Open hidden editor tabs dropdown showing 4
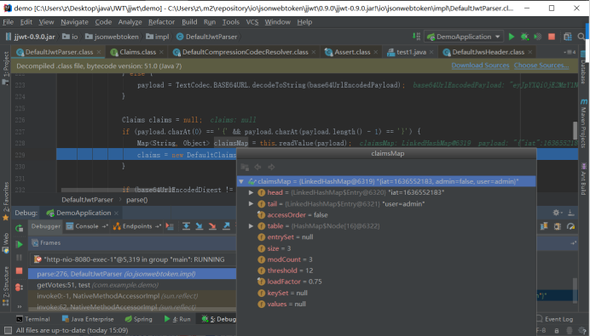 pyautogui.click(x=570, y=52)
